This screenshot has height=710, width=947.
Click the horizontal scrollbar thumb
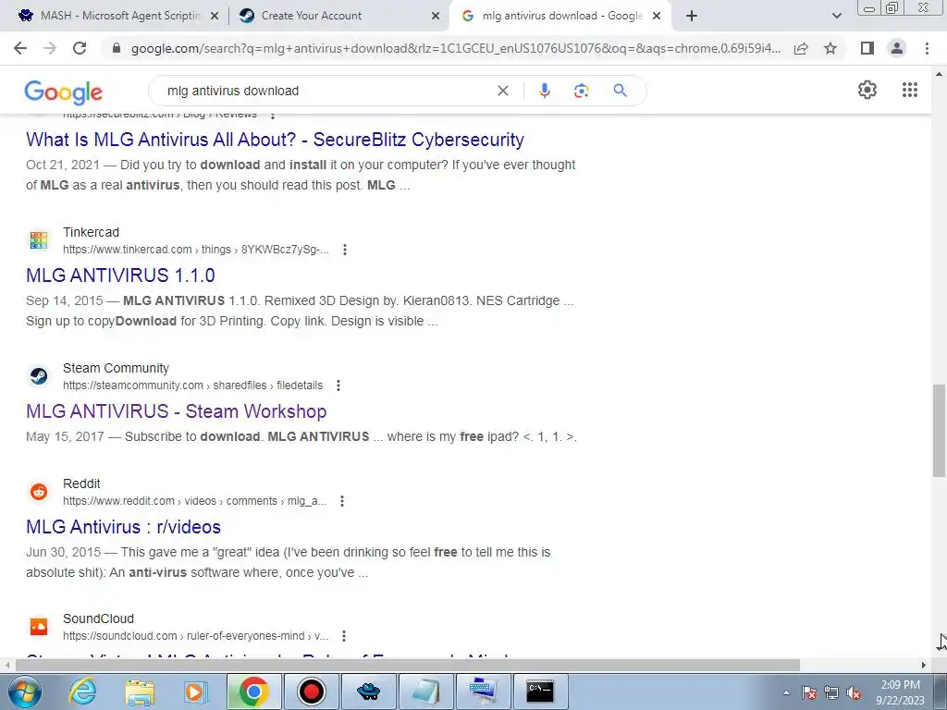408,666
